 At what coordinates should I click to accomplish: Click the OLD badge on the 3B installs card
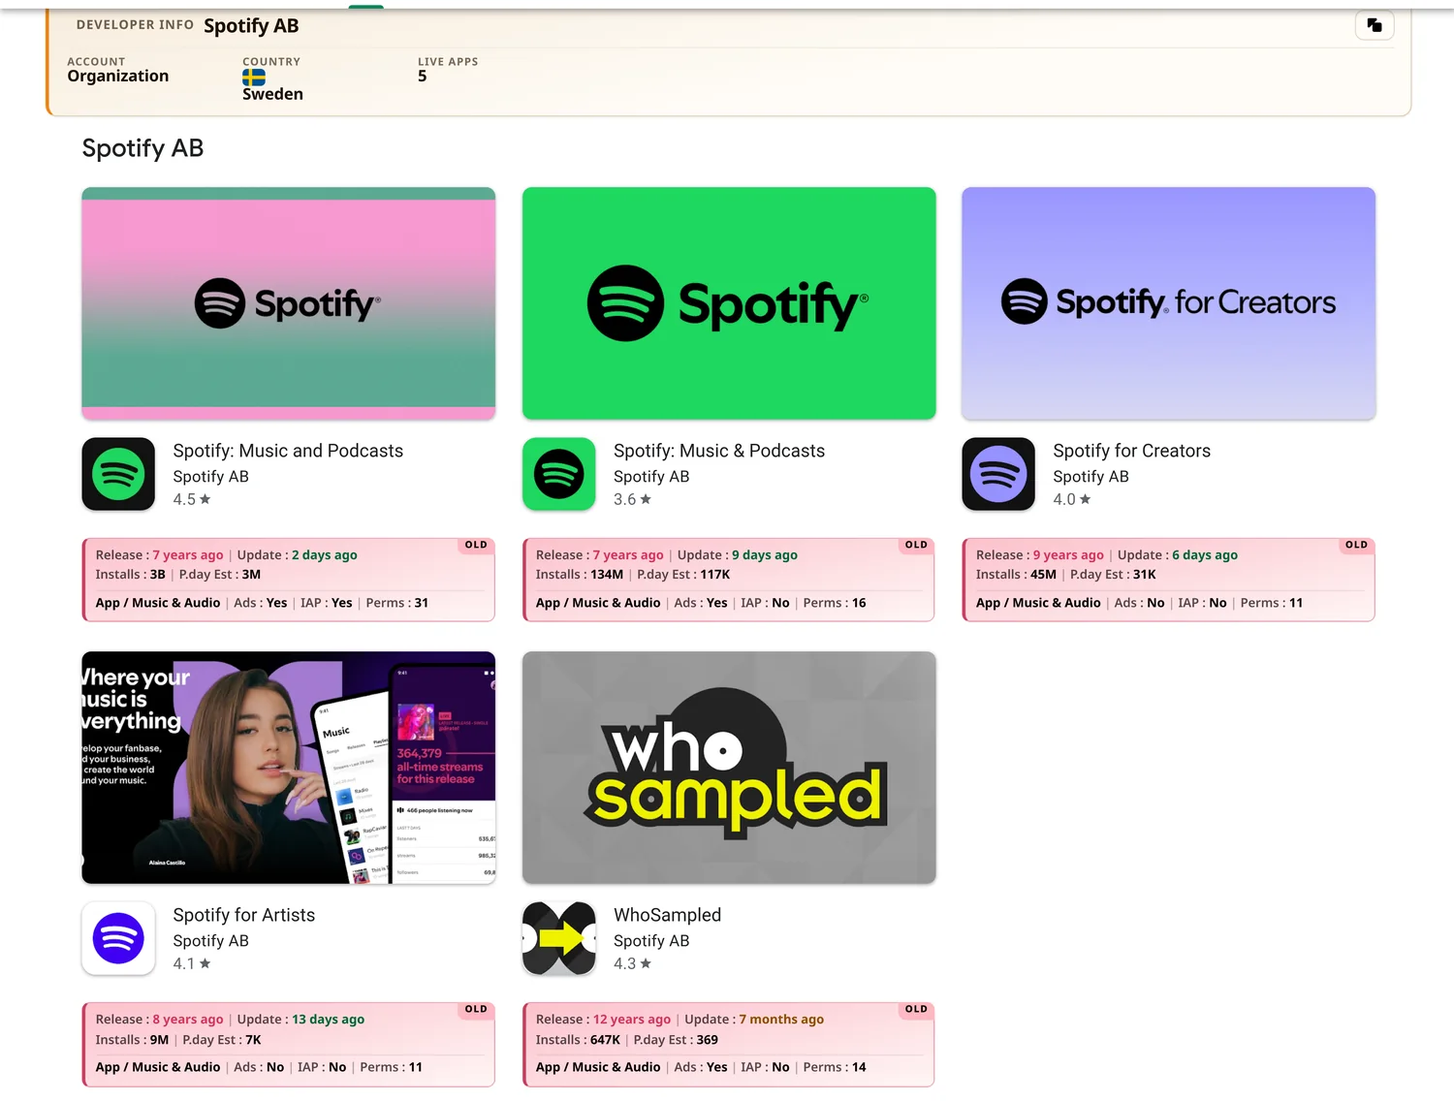point(476,545)
